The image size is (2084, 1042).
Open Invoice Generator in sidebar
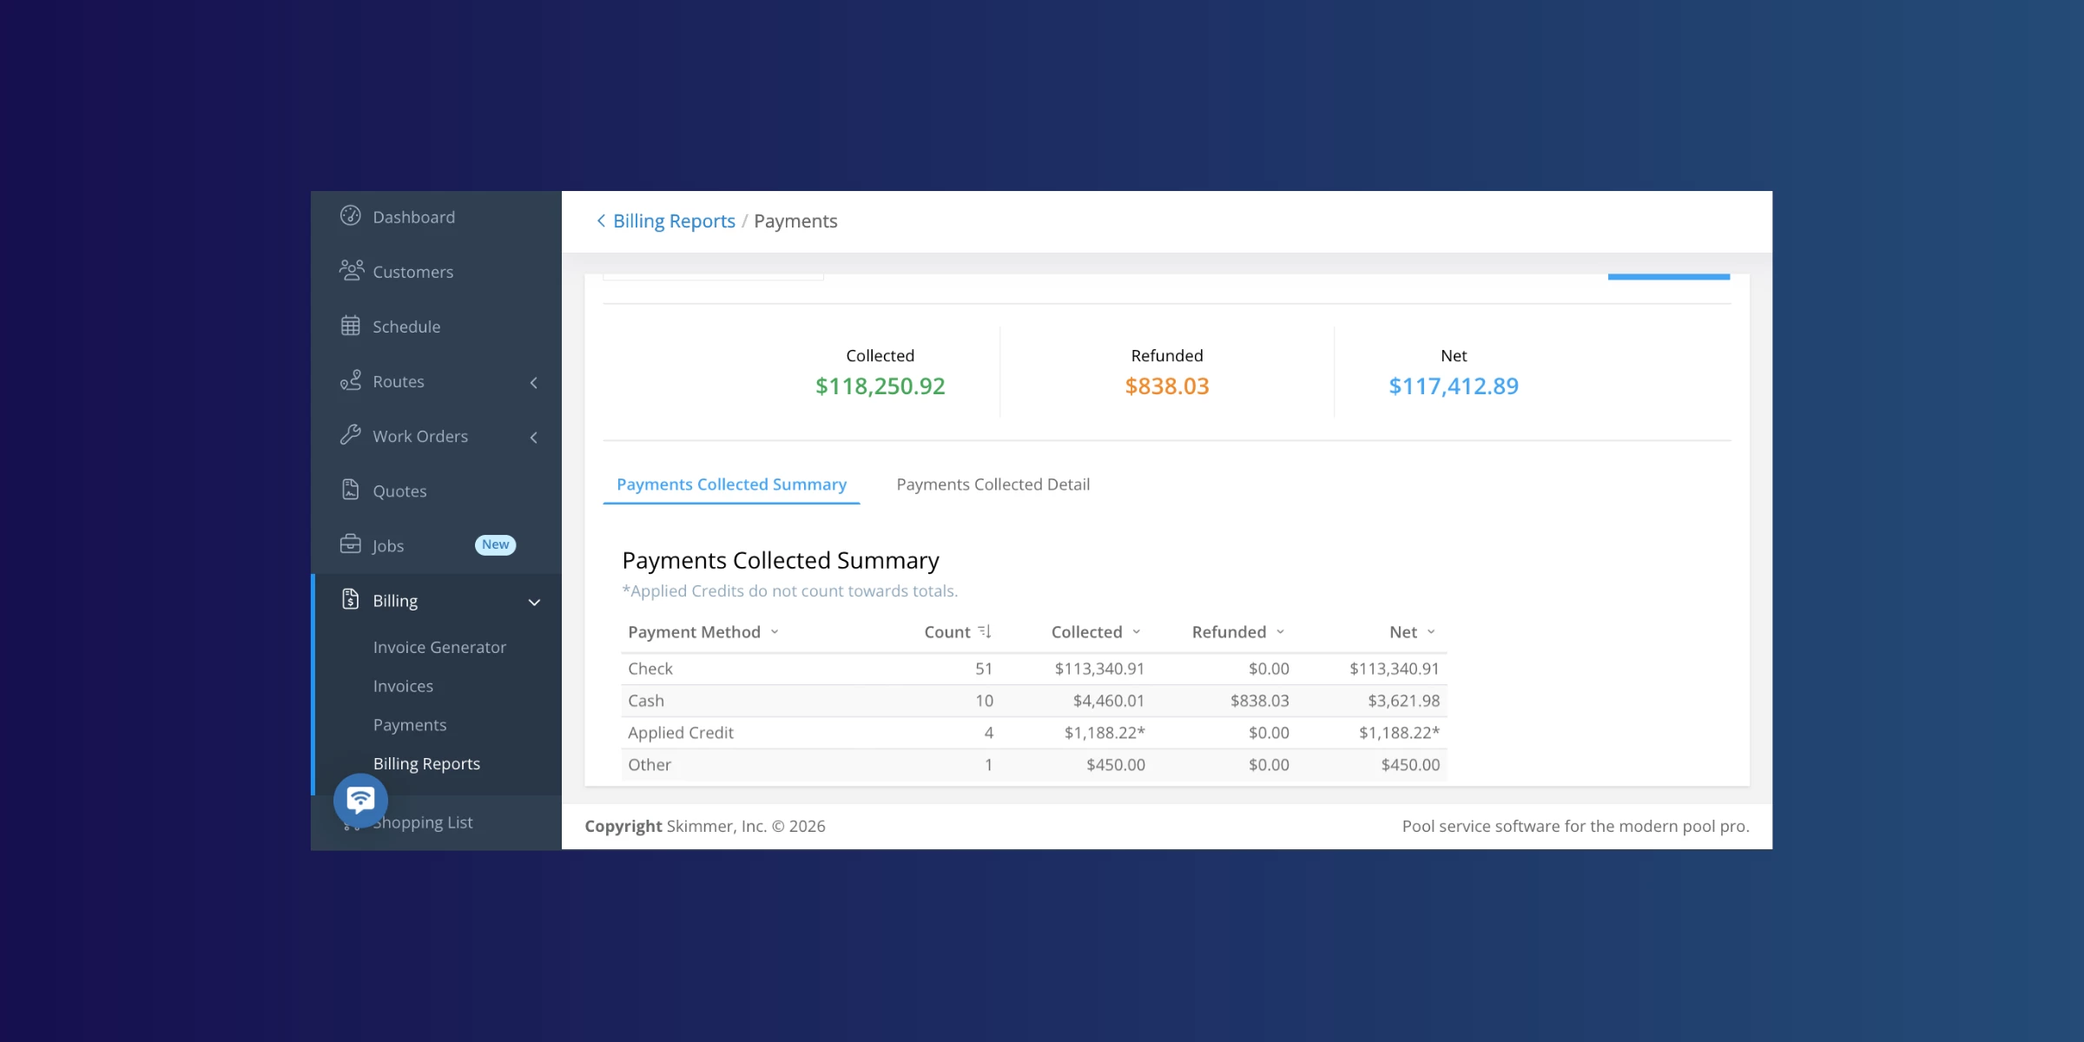439,647
